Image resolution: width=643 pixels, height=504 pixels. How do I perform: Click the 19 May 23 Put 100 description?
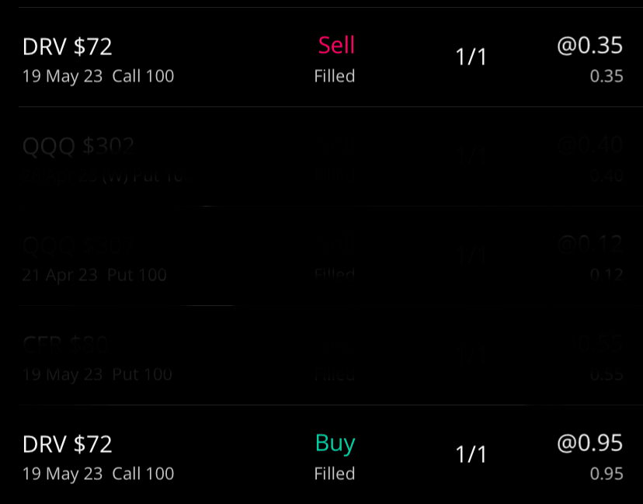(97, 374)
